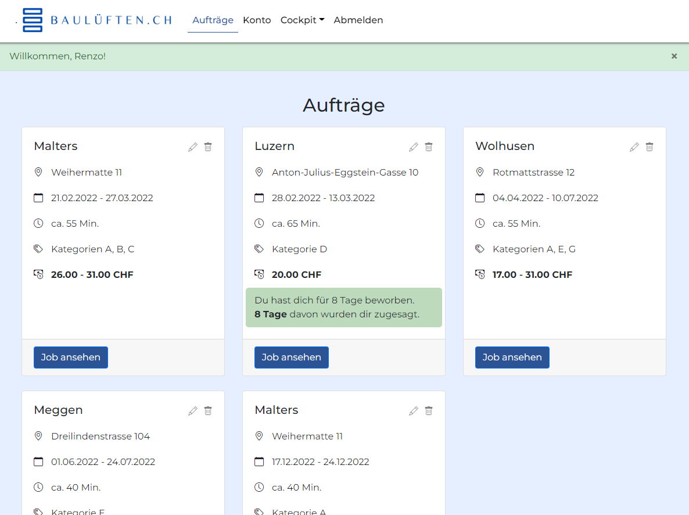
Task: Expand the Cockpit dropdown menu
Action: point(302,20)
